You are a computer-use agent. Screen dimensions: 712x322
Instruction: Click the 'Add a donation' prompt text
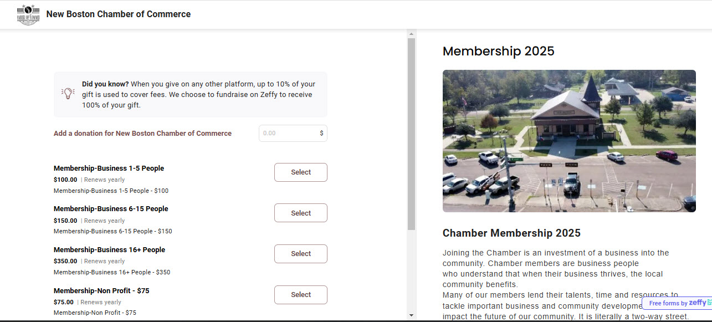coord(142,133)
